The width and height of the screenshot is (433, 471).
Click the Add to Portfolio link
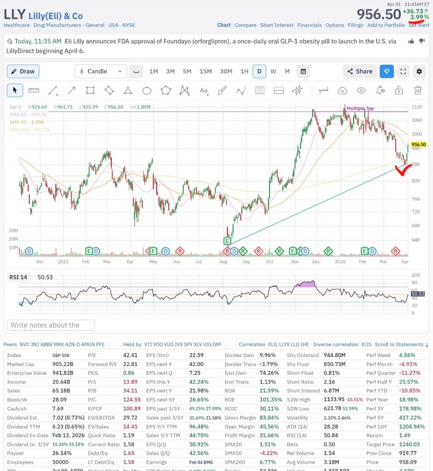click(386, 25)
